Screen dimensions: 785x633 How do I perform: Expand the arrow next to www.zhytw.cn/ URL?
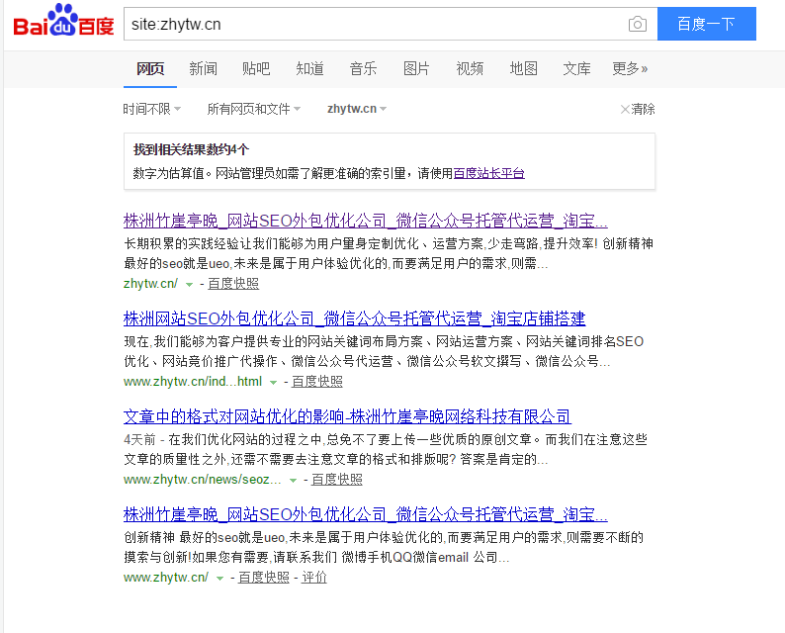219,579
